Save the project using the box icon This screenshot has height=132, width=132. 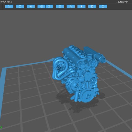(x=20, y=6)
